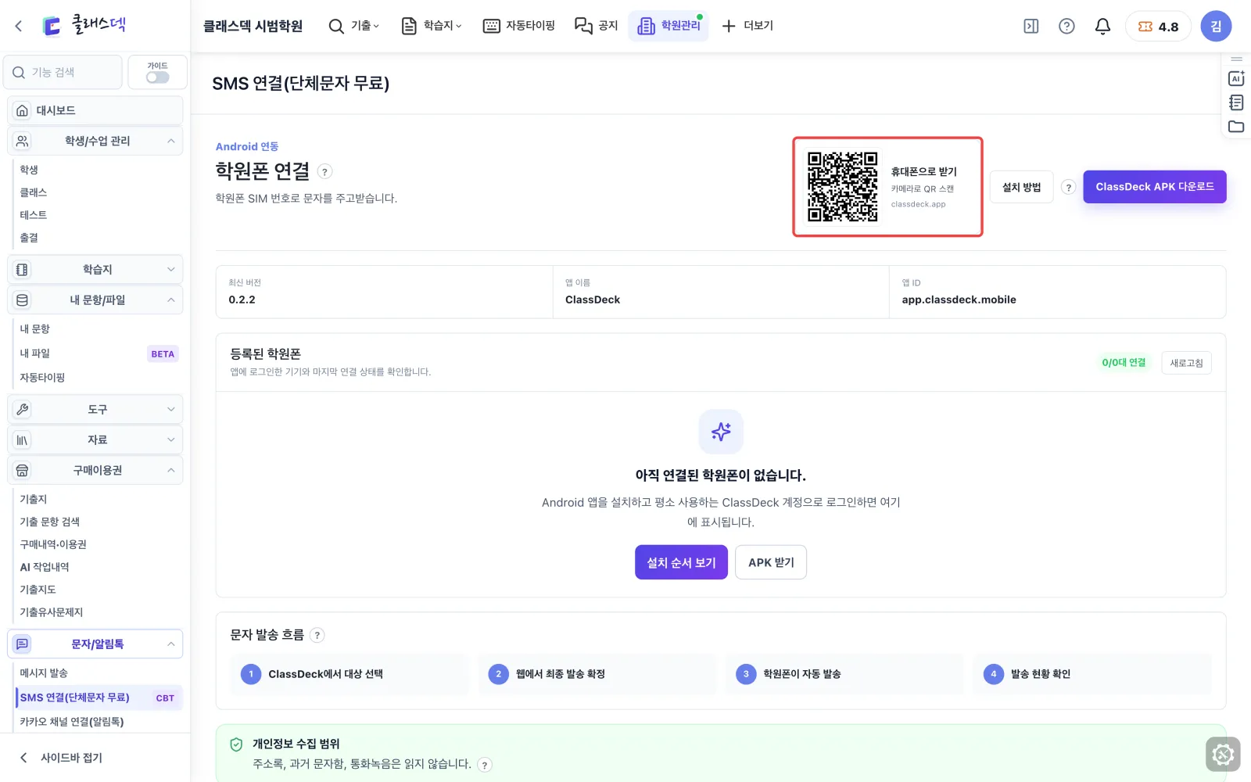Image resolution: width=1251 pixels, height=782 pixels.
Task: Select 학원관리 tab in top navigation
Action: click(x=669, y=26)
